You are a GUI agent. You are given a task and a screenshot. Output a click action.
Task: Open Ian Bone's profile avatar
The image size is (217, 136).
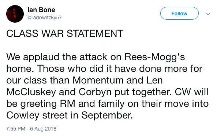[15, 14]
